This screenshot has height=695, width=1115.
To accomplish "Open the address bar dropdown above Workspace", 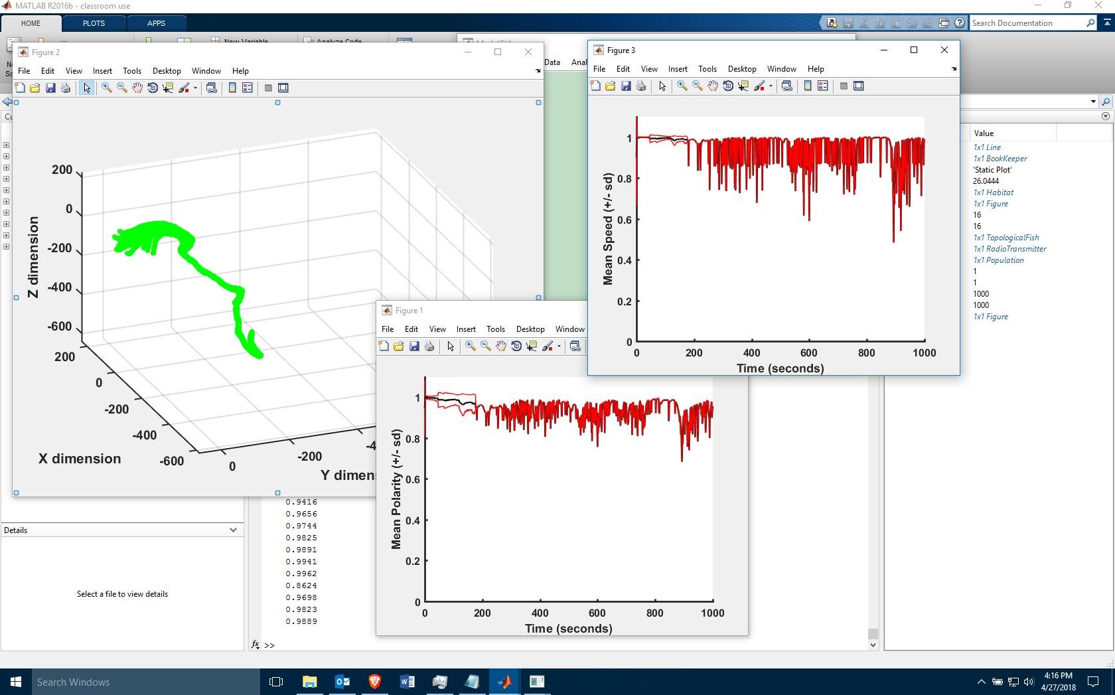I will point(1093,102).
